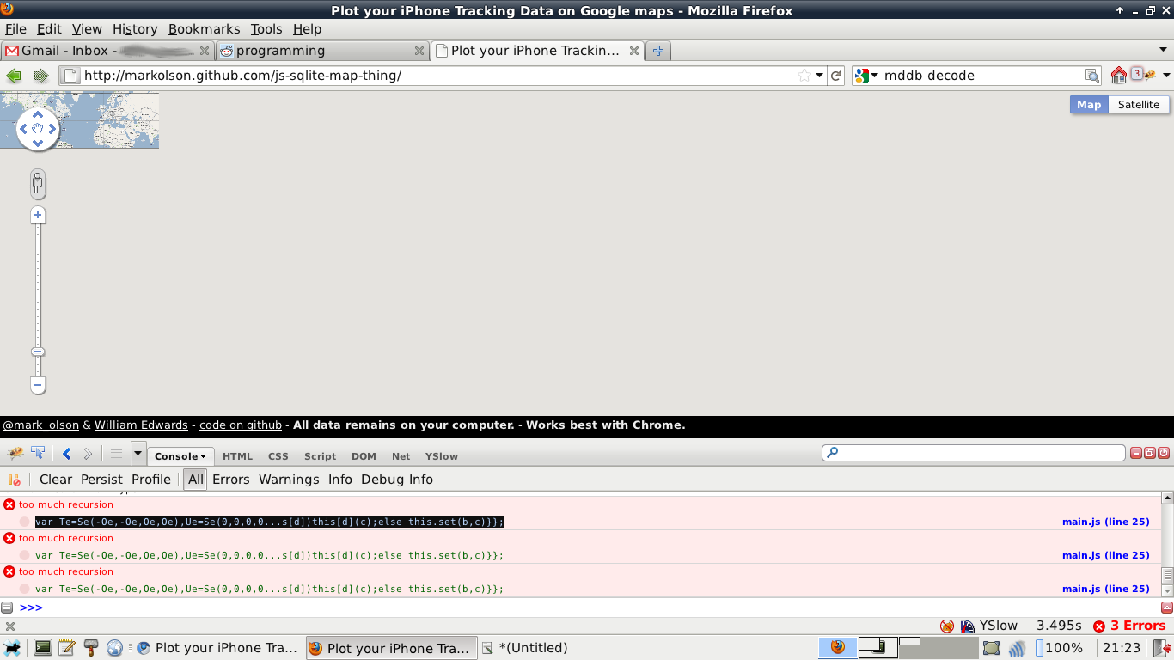Click browser forward arrow
The image size is (1174, 660).
click(40, 76)
